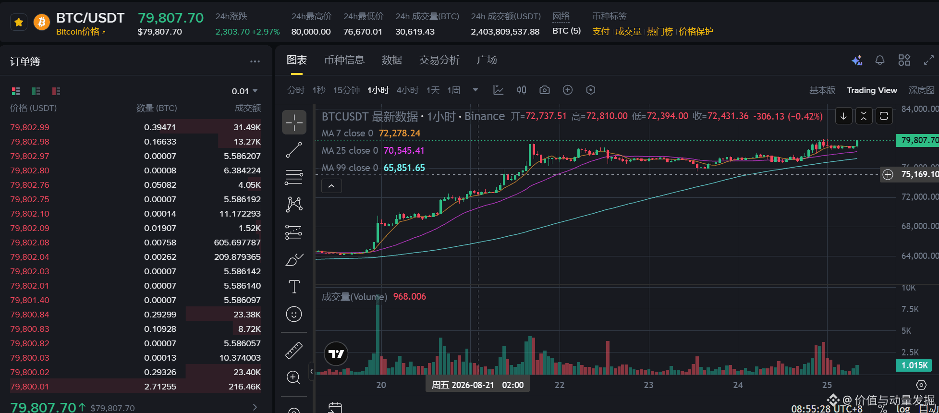The height and width of the screenshot is (413, 939).
Task: Open the technical indicators icon
Action: point(499,90)
